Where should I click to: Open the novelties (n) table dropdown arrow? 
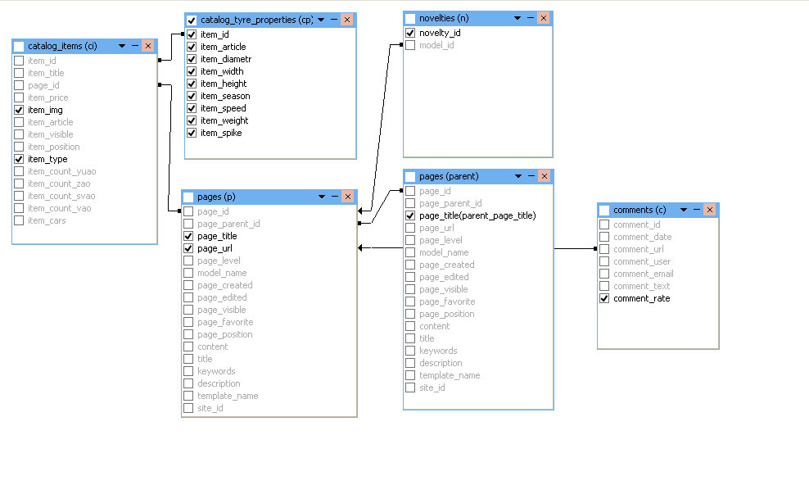tap(517, 18)
